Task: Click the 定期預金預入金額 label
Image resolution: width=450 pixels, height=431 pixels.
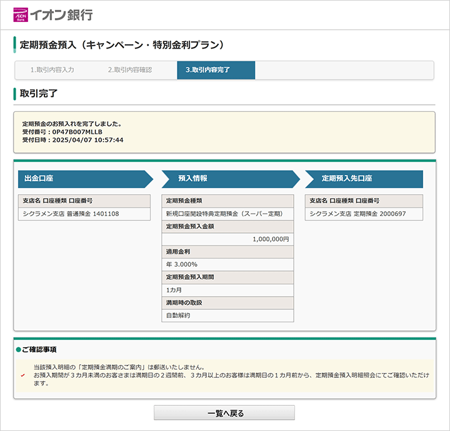Action: (x=190, y=226)
